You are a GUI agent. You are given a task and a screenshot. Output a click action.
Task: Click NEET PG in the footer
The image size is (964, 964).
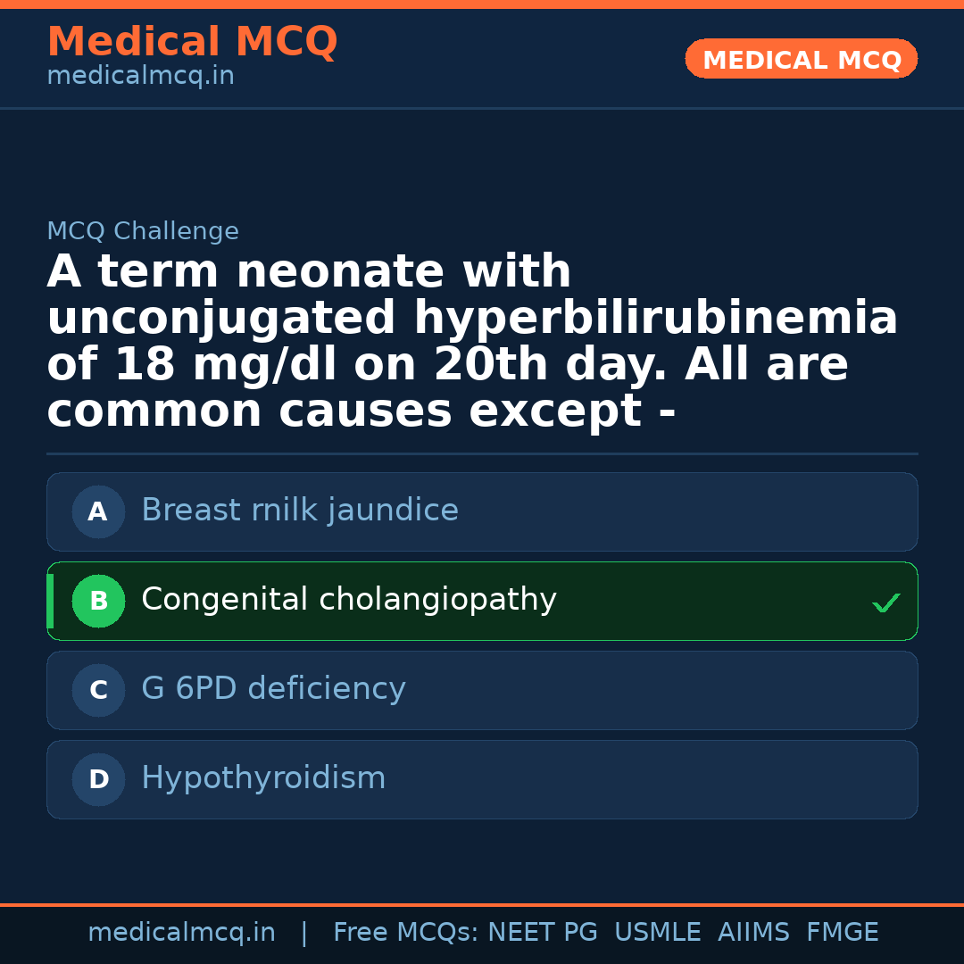[x=543, y=933]
